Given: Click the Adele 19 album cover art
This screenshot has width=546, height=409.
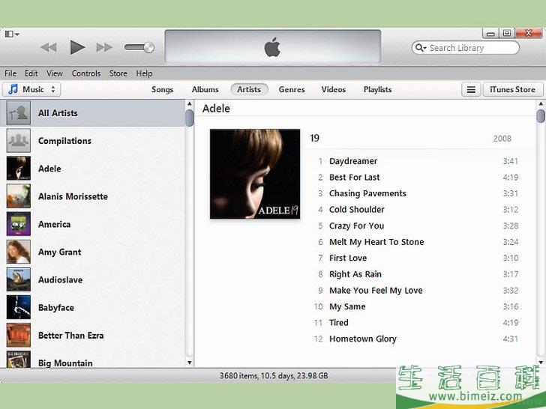Looking at the screenshot, I should (x=255, y=174).
